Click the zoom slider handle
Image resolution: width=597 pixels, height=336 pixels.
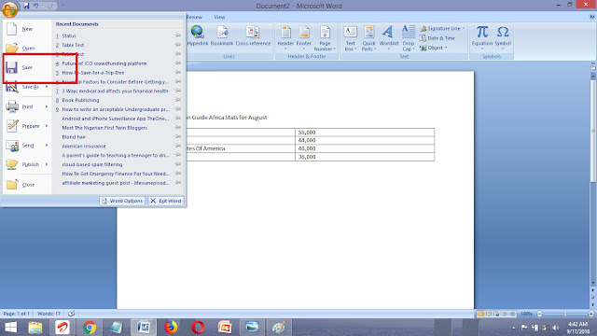[565, 314]
